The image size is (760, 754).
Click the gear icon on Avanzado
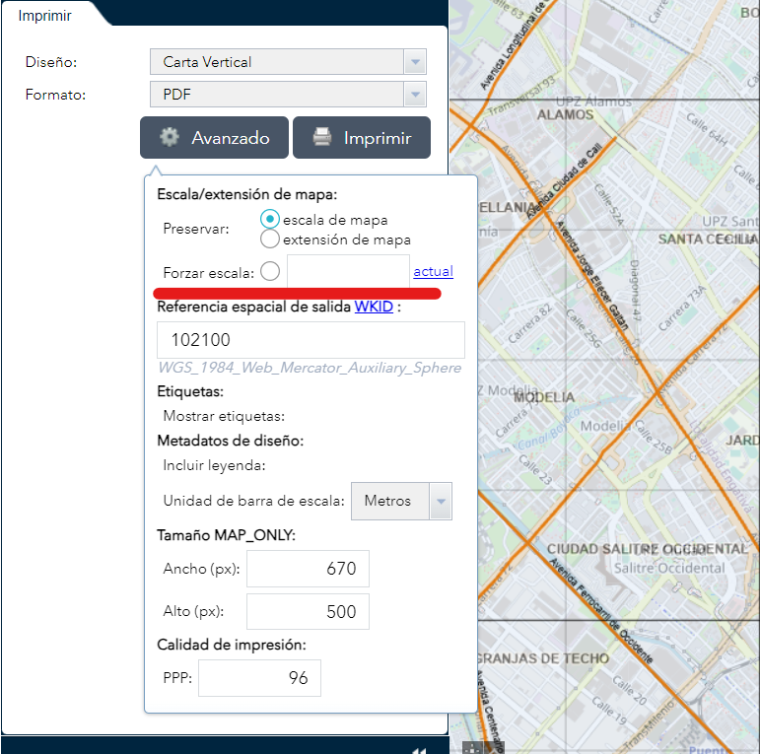[170, 137]
